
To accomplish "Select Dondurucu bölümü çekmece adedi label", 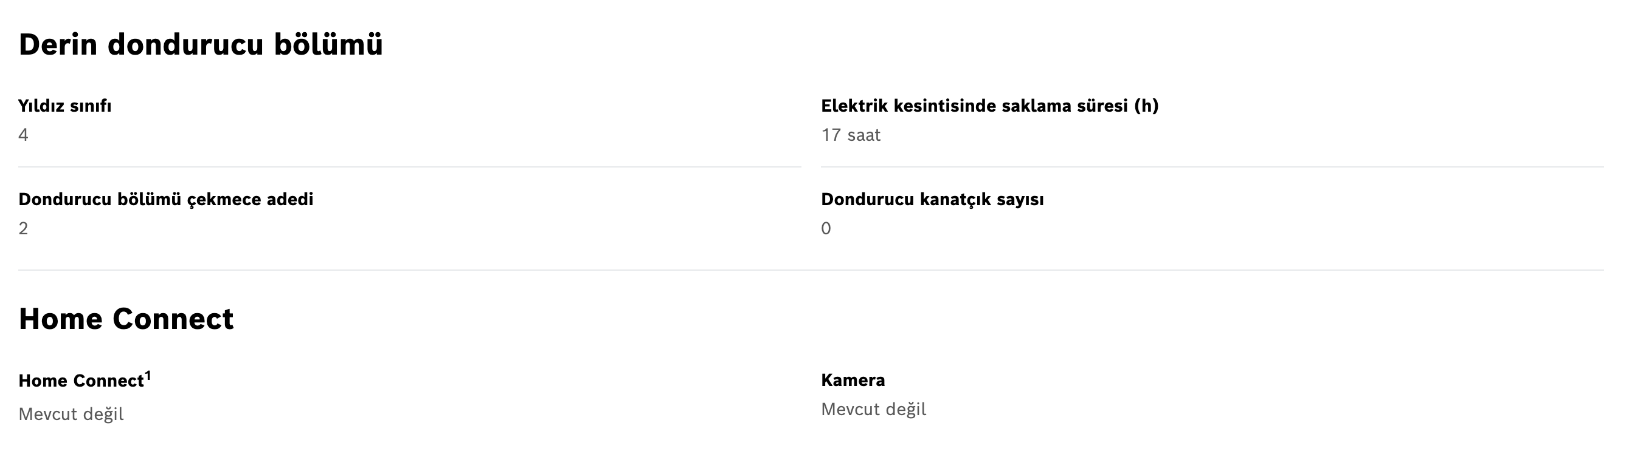I will (x=166, y=200).
